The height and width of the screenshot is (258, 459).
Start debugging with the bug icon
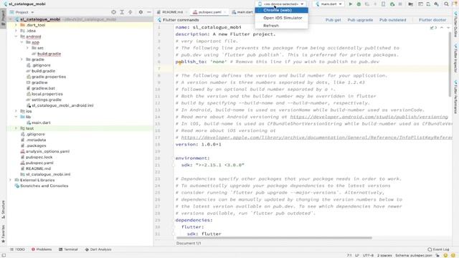[x=359, y=4]
